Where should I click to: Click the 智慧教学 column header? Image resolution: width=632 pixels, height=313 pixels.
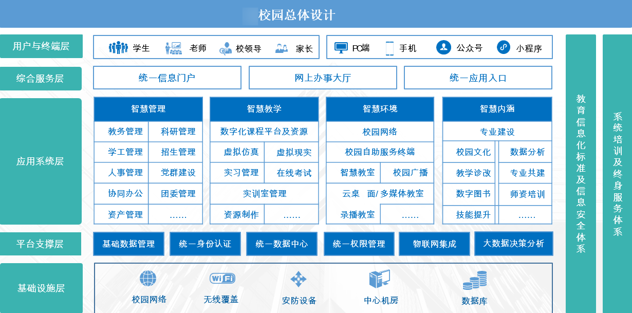[264, 109]
